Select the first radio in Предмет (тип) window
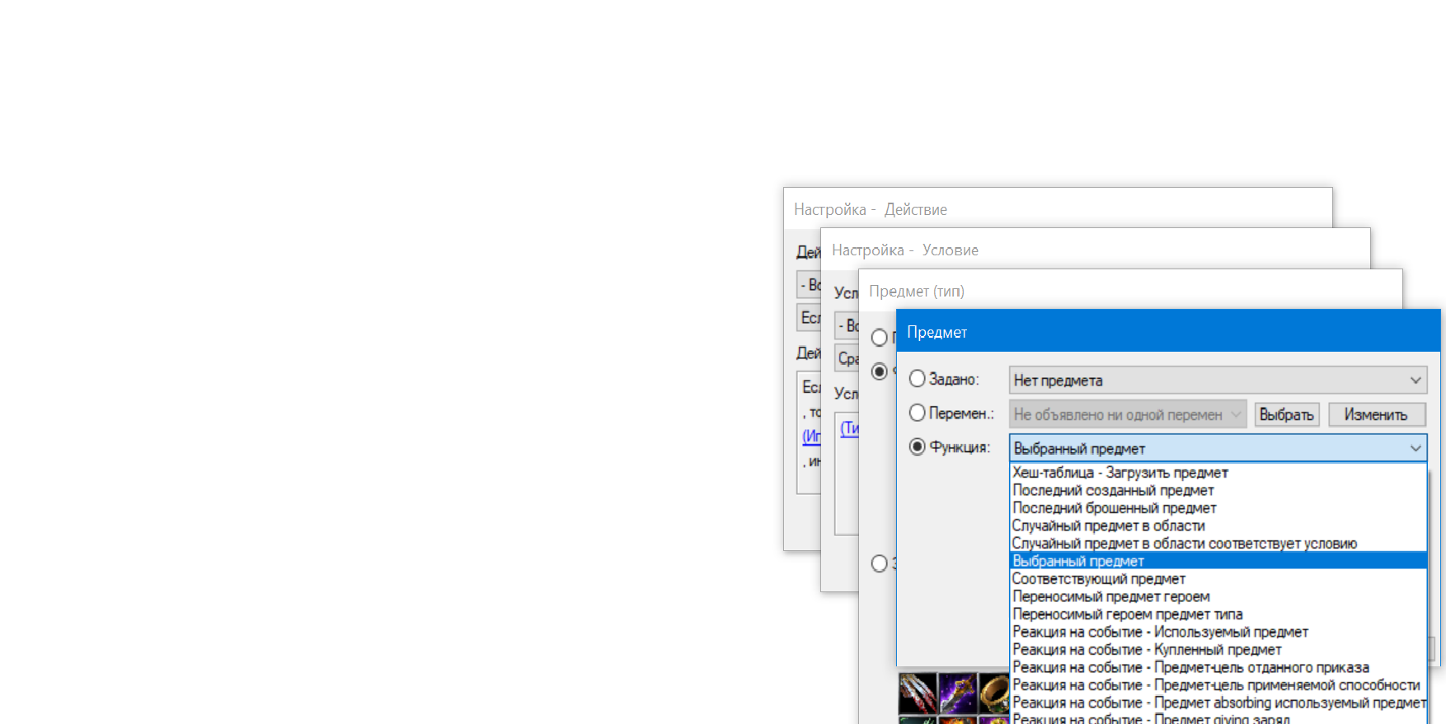 (880, 338)
